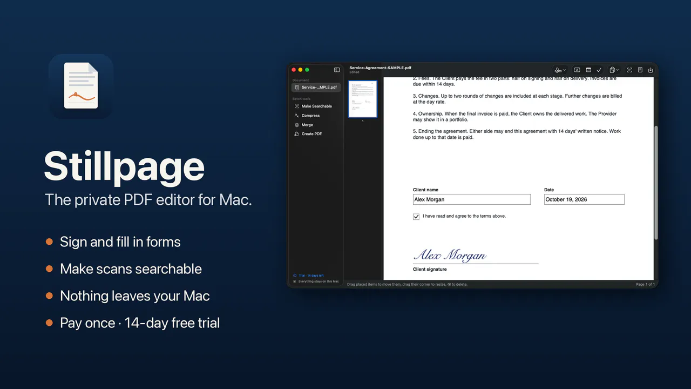Open the pages dropdown in toolbar
The width and height of the screenshot is (691, 389).
click(614, 70)
